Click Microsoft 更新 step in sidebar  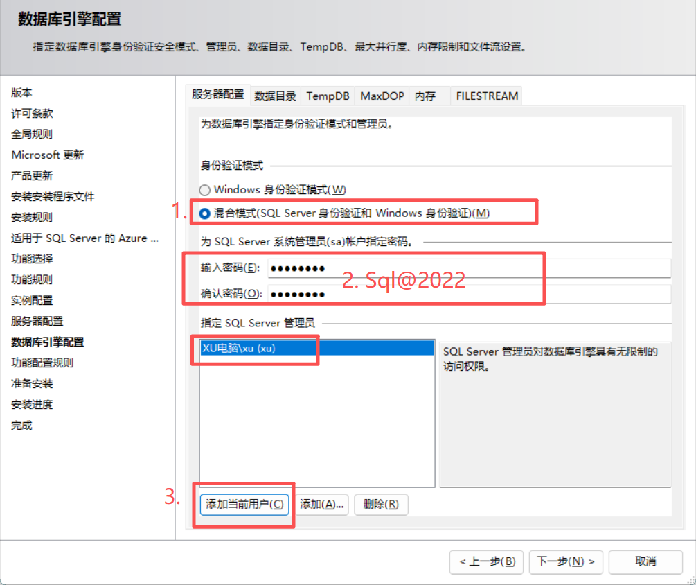coord(48,155)
